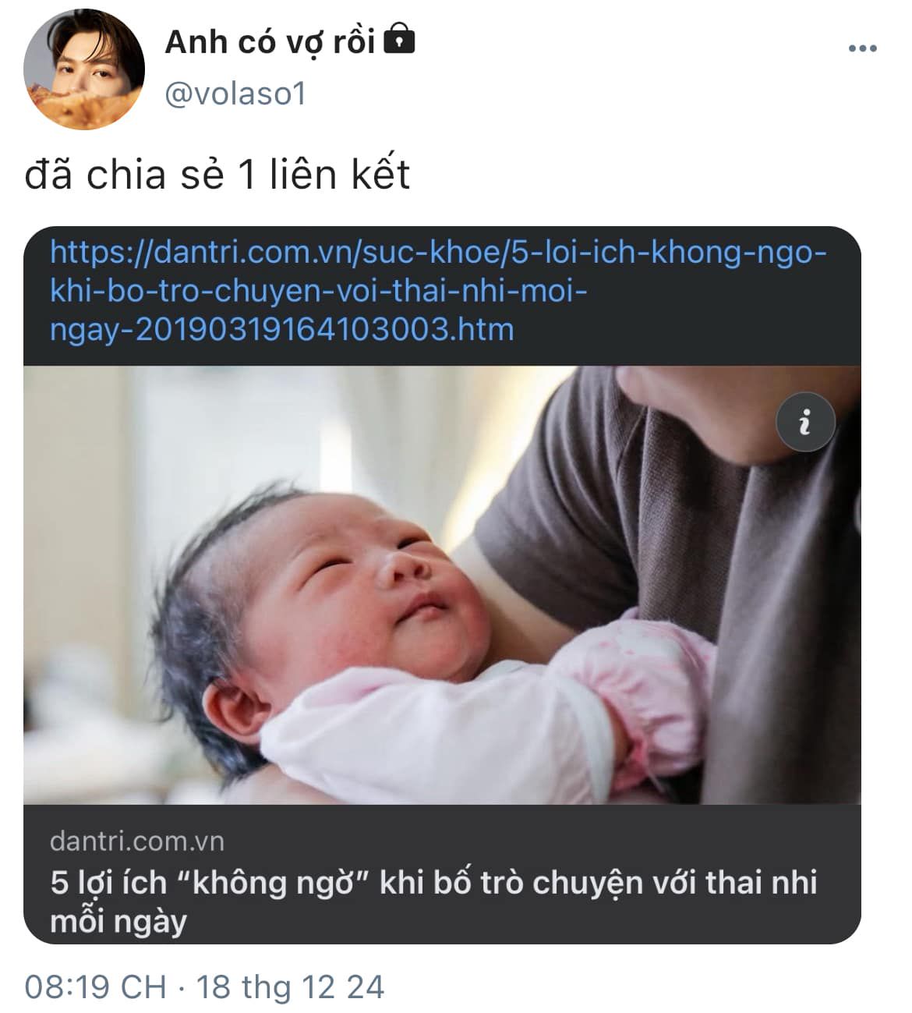The width and height of the screenshot is (912, 1013).
Task: Click the dantri.com.vn domain label
Action: [x=137, y=841]
